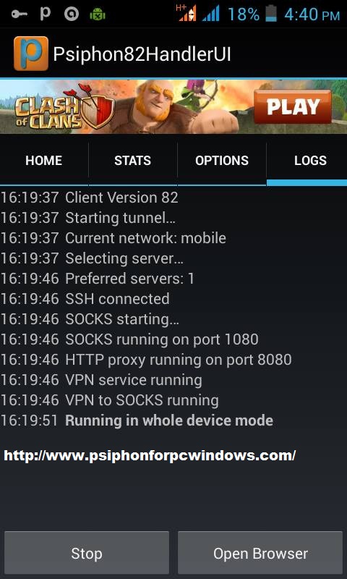Click PLAY on the Clash of Clans ad

point(294,107)
